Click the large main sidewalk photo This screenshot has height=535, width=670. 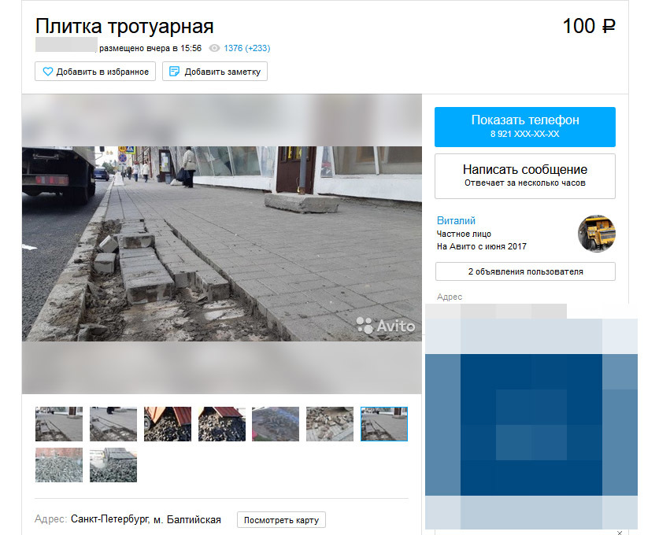tap(222, 243)
